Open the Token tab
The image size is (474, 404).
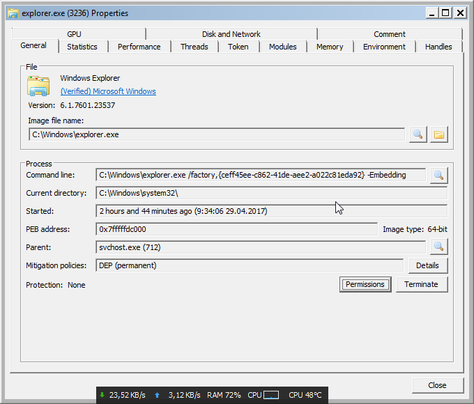tap(238, 47)
